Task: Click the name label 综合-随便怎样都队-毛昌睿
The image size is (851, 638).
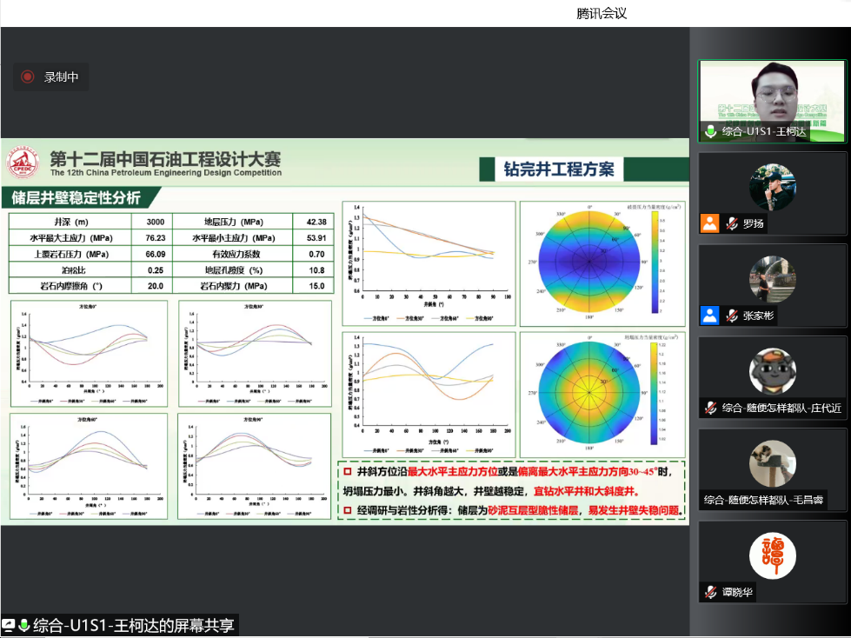Action: coord(764,500)
